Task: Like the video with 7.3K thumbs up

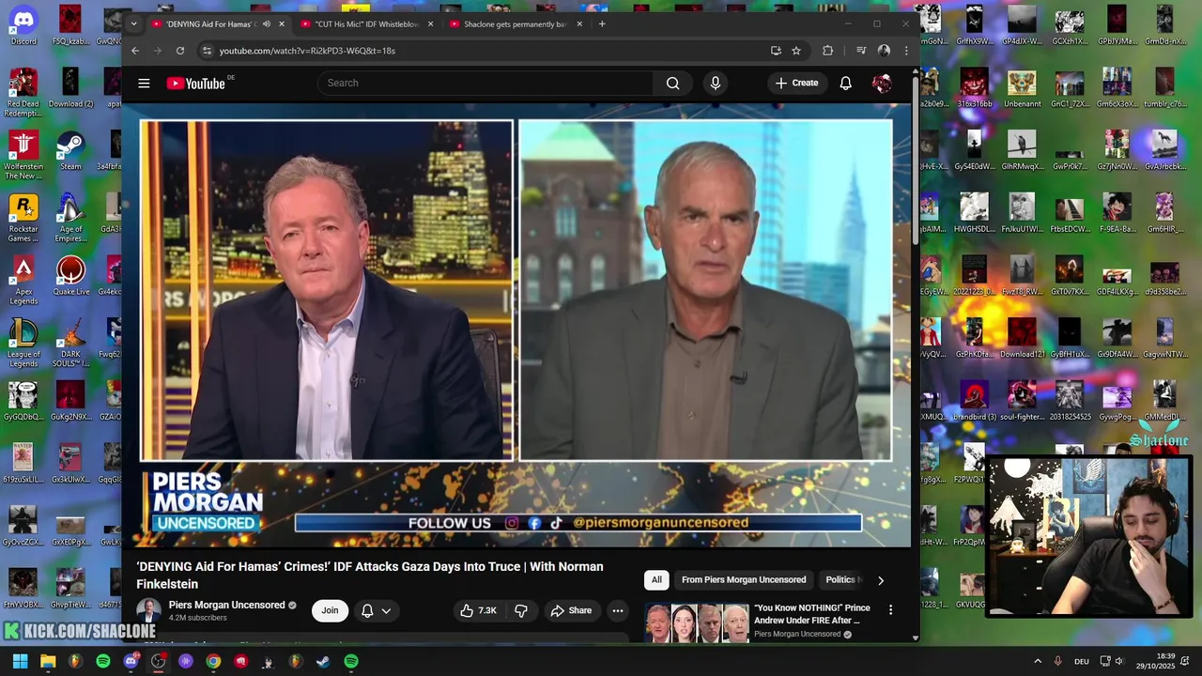Action: coord(477,610)
